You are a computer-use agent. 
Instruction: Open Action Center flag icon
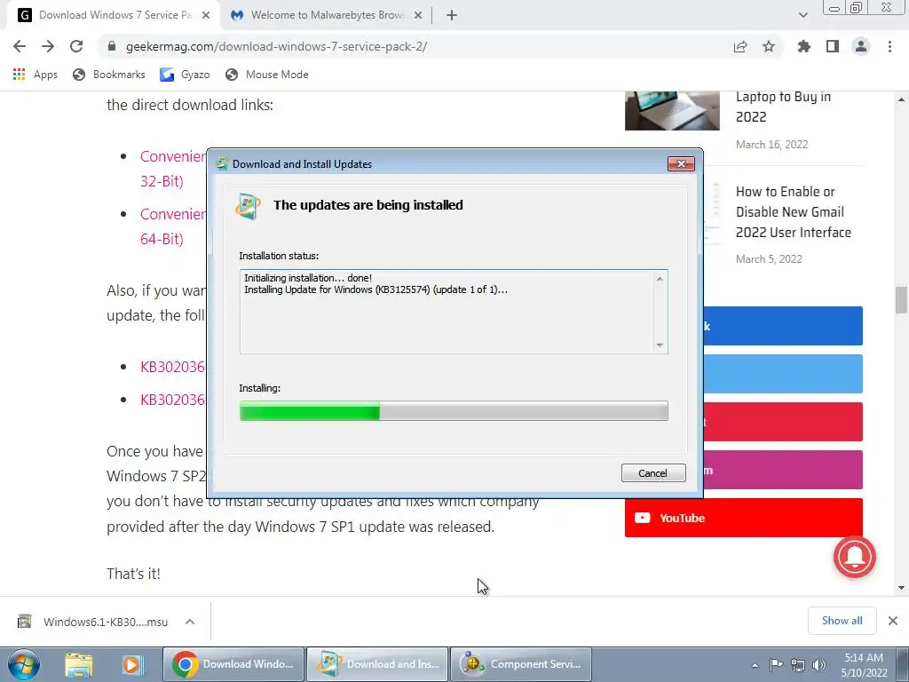pyautogui.click(x=776, y=665)
